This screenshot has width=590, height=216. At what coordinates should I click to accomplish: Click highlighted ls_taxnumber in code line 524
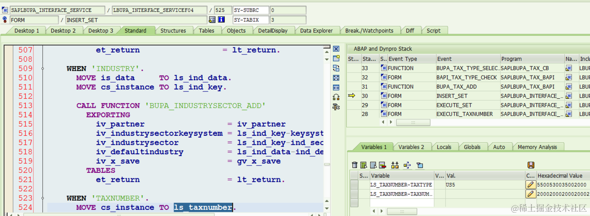coord(204,207)
